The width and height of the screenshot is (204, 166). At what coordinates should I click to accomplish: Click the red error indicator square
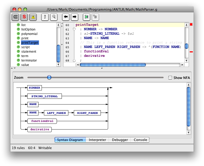191,24
